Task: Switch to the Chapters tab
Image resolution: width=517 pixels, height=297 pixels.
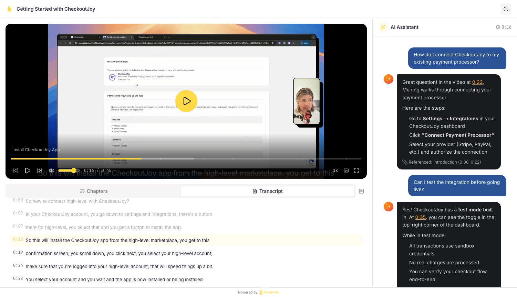Action: click(x=93, y=191)
